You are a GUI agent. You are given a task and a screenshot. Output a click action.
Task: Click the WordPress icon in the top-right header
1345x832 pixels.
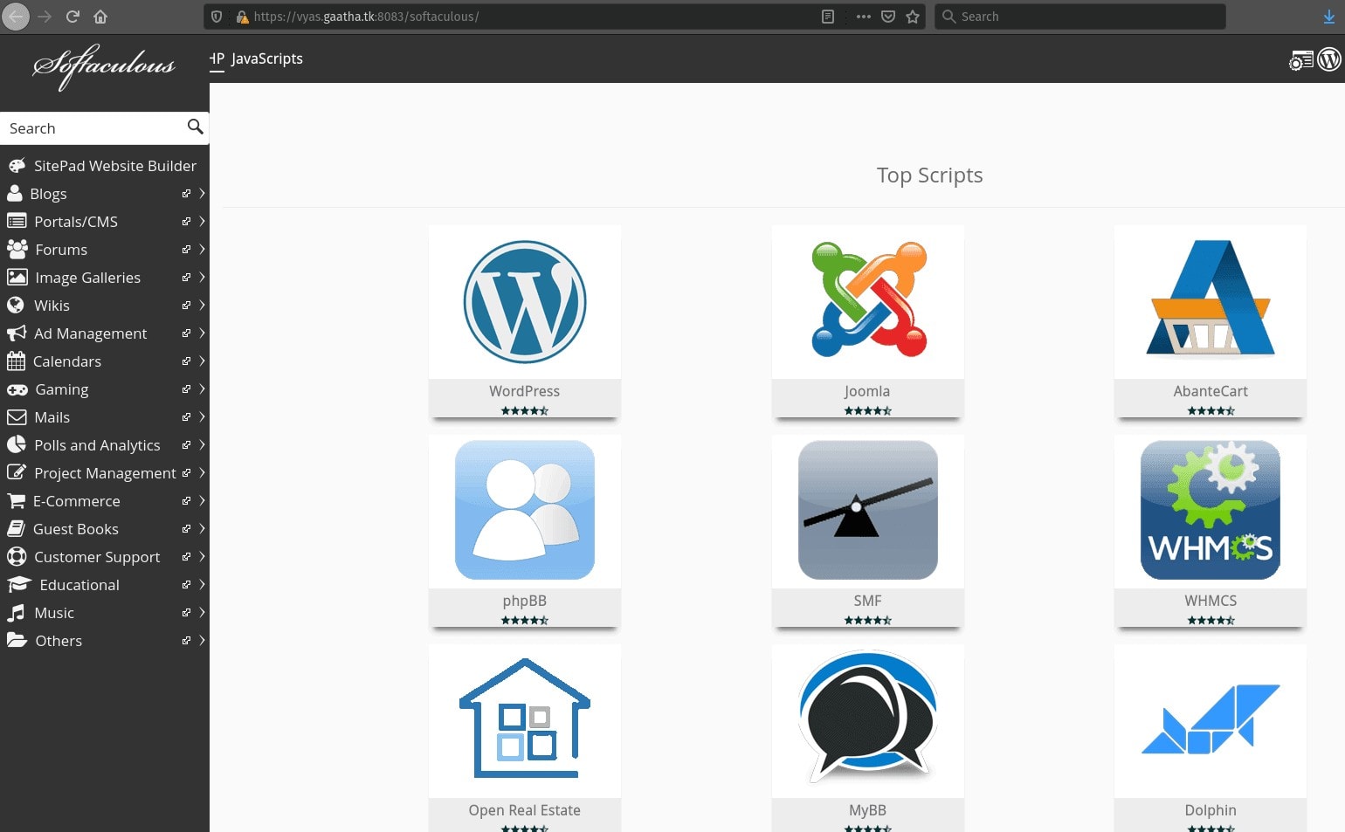1329,59
